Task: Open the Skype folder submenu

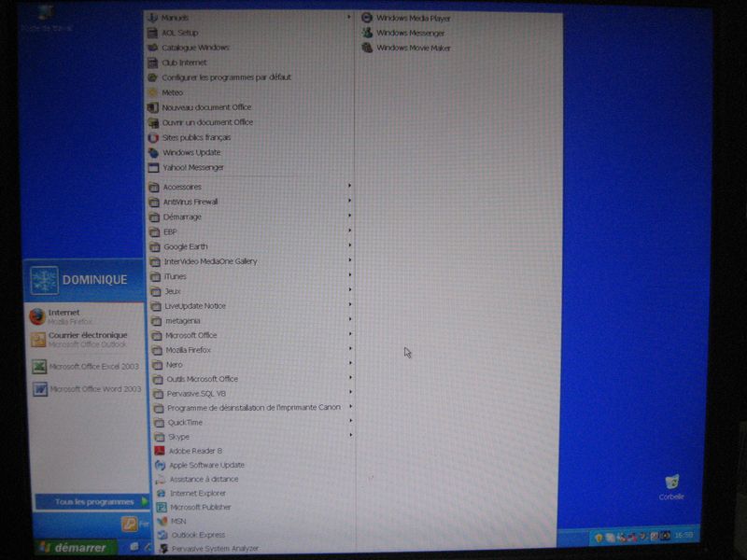Action: tap(254, 437)
